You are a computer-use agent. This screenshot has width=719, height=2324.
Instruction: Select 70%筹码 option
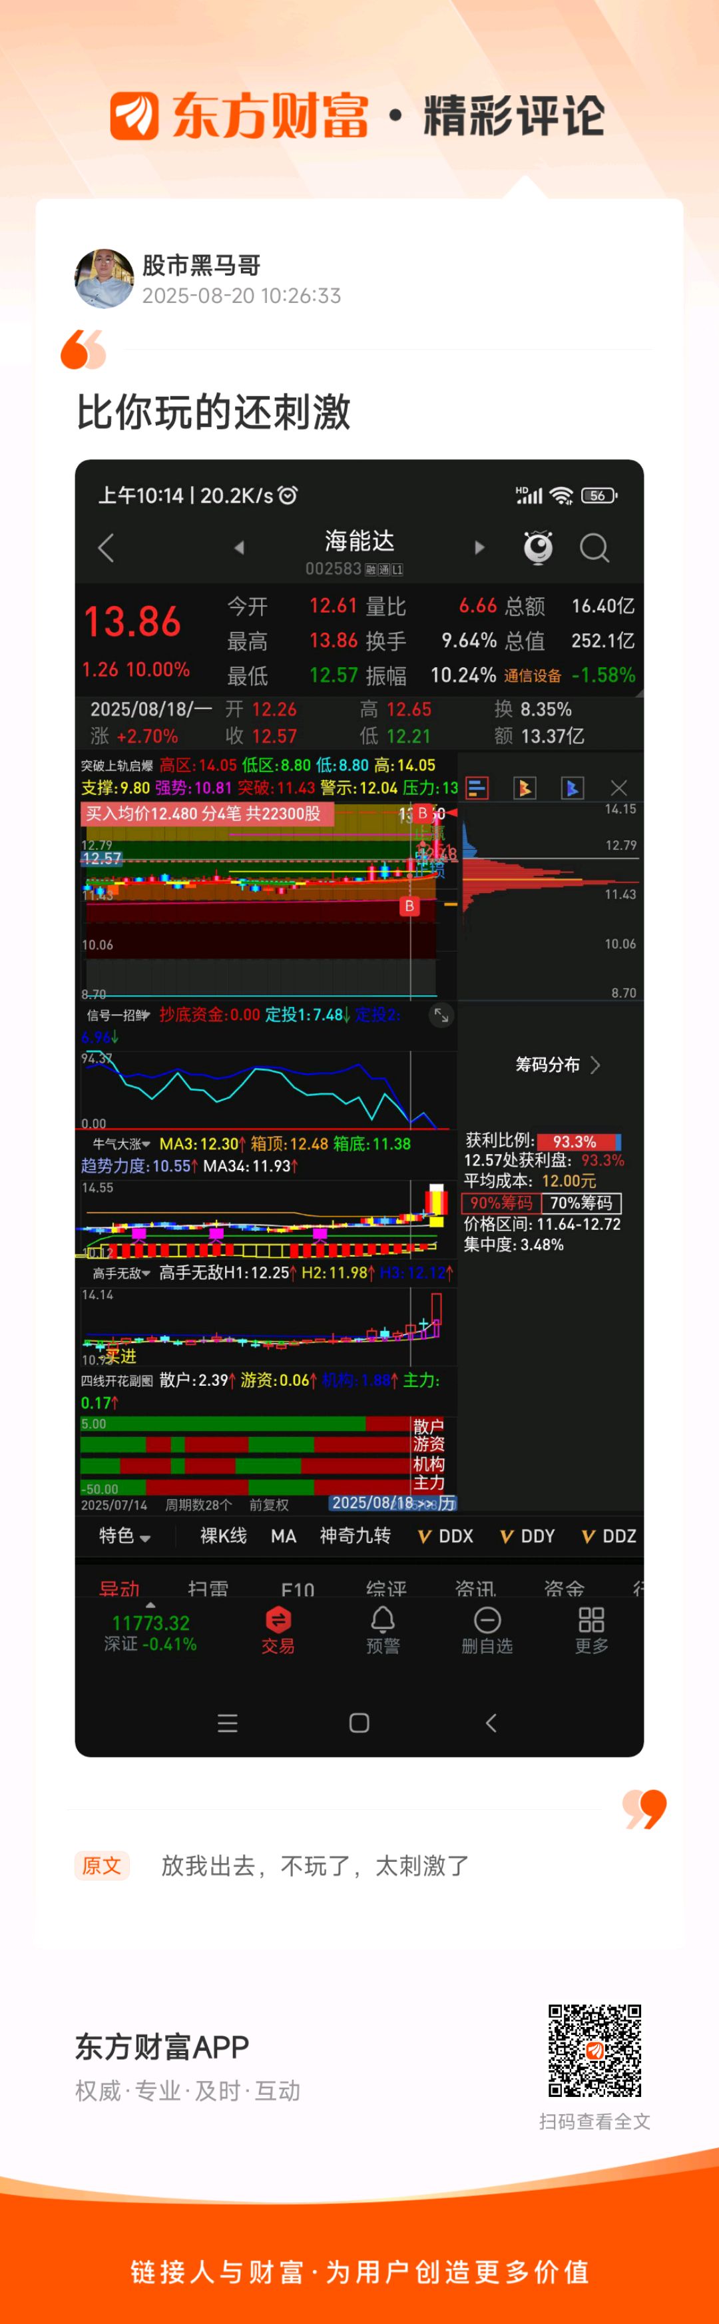(x=581, y=1203)
